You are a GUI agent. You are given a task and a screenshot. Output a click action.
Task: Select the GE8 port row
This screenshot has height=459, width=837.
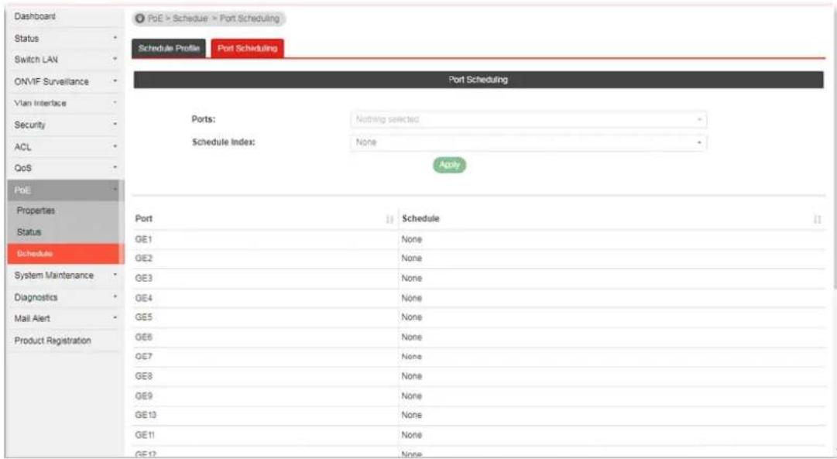click(x=479, y=377)
